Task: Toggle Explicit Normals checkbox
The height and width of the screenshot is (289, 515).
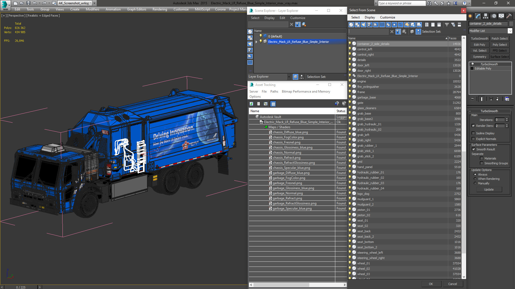Action: click(x=473, y=139)
